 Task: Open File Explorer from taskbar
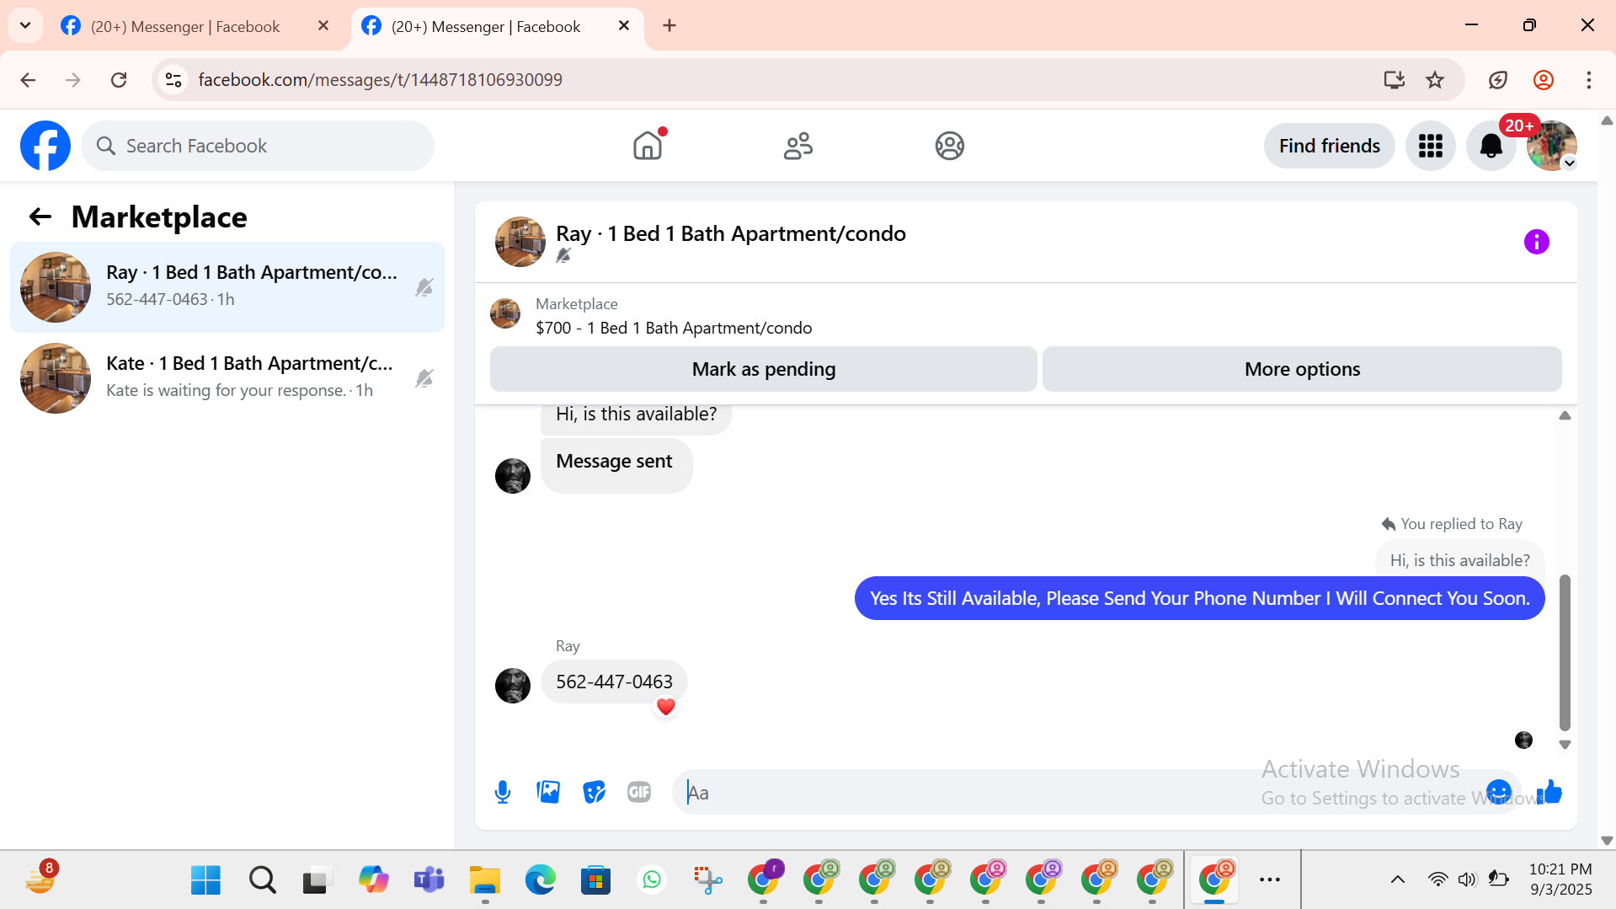484,880
